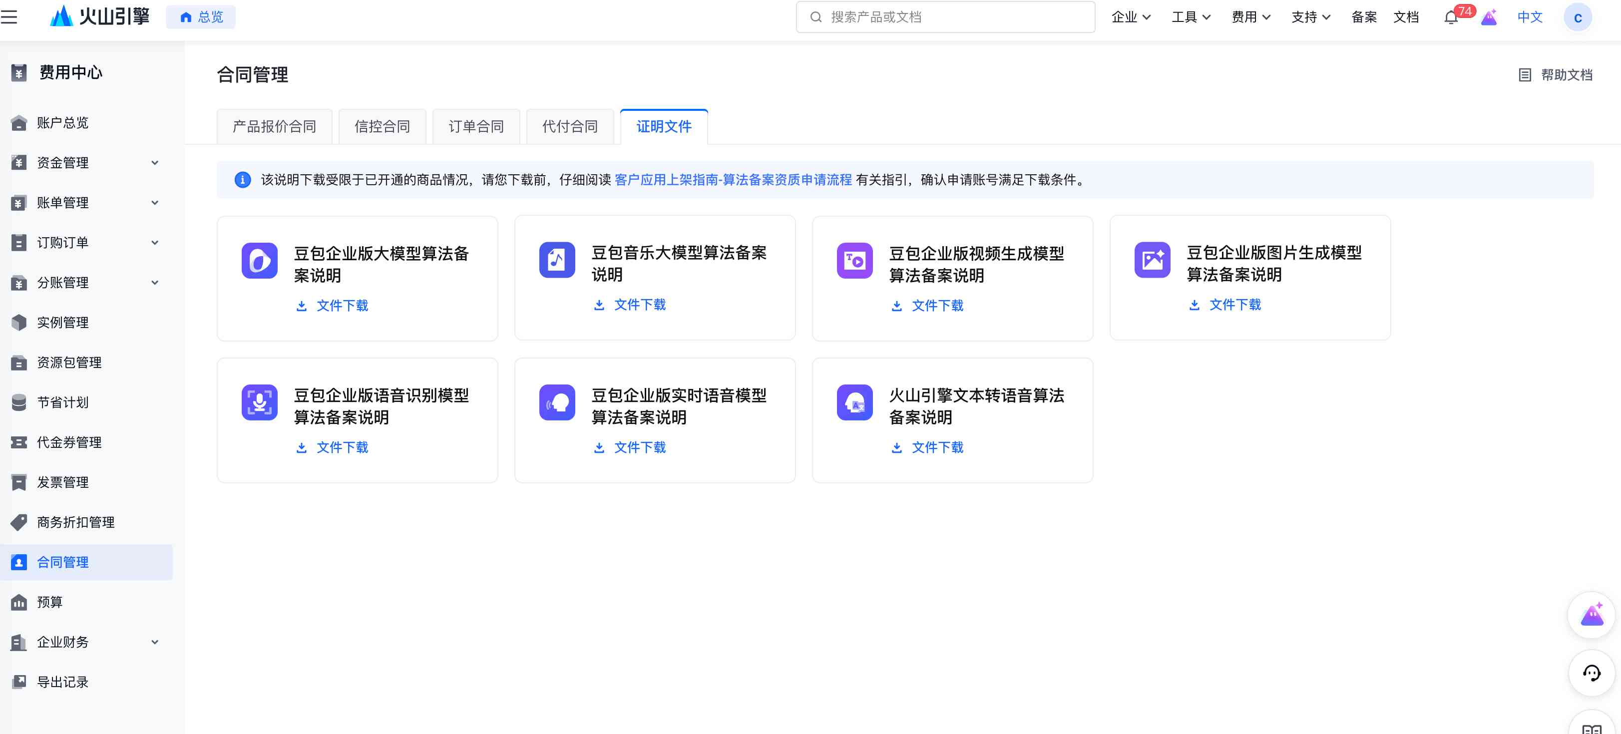
Task: Download file for 豆包企业版语音识别模型
Action: pyautogui.click(x=332, y=448)
